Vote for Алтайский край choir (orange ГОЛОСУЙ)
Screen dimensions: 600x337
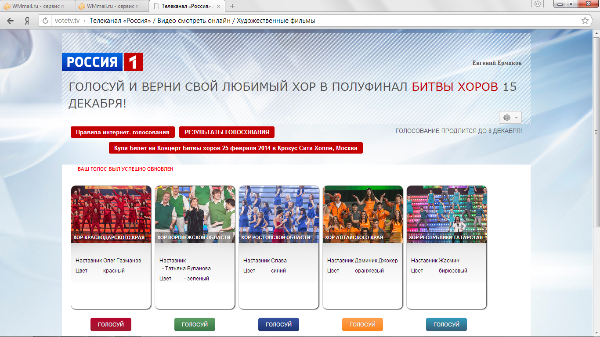click(362, 324)
